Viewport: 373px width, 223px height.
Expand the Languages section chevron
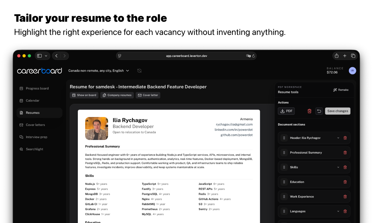coord(338,211)
